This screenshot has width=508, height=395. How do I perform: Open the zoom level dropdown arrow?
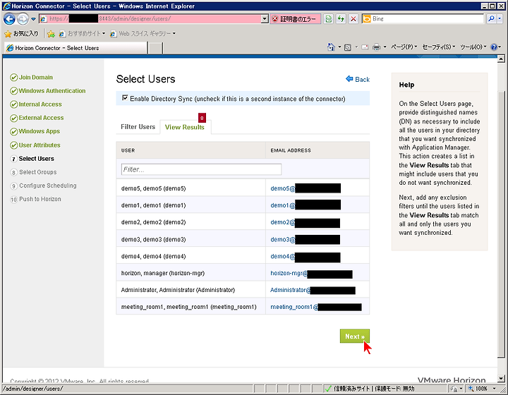coord(494,389)
